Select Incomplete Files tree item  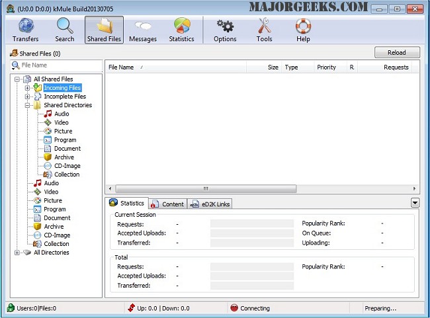[x=65, y=97]
